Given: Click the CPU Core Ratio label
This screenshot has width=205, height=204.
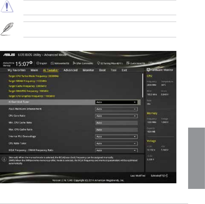Looking at the screenshot, I should click(x=17, y=116).
